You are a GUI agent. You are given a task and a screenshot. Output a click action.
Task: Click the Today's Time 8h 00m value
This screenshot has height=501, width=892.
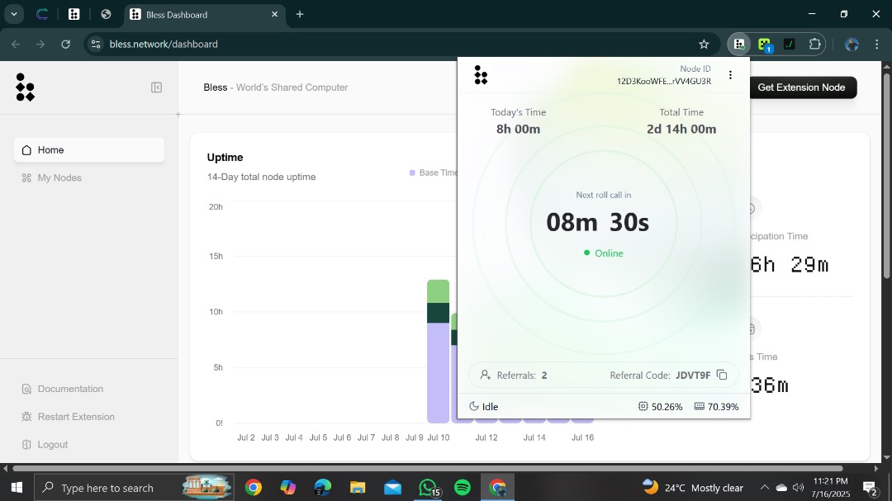(518, 129)
